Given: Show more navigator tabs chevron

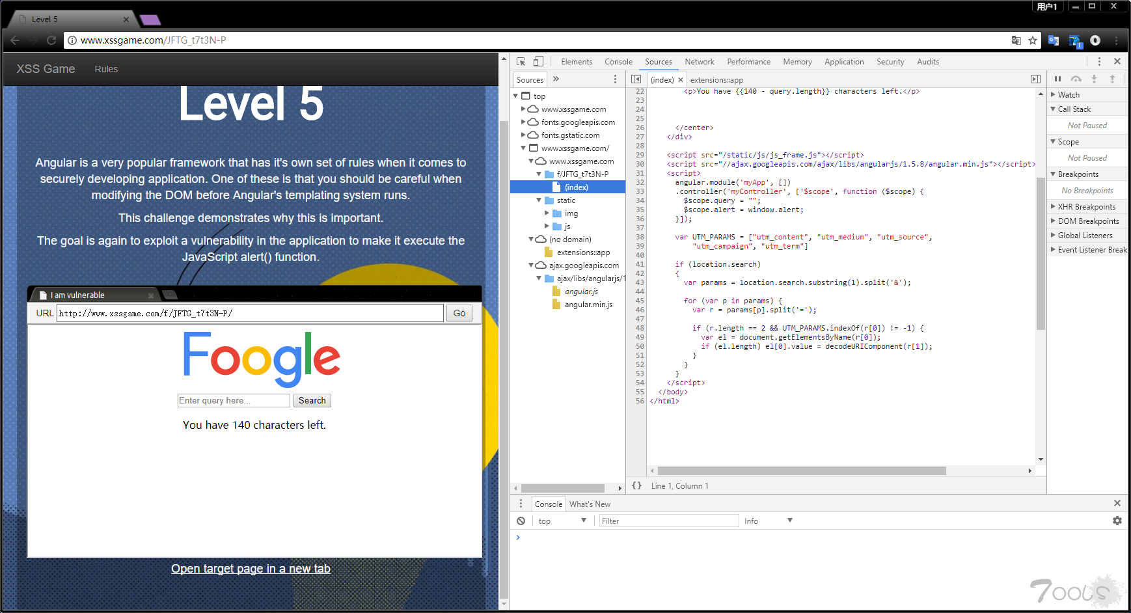Looking at the screenshot, I should [556, 79].
